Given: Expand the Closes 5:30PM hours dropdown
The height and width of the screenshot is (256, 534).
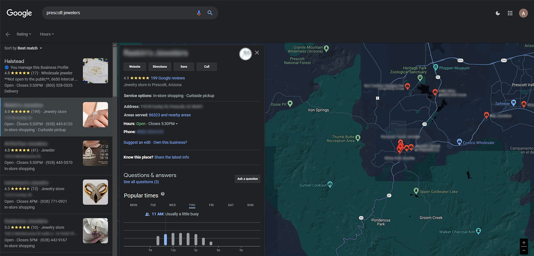Looking at the screenshot, I should coord(163,124).
